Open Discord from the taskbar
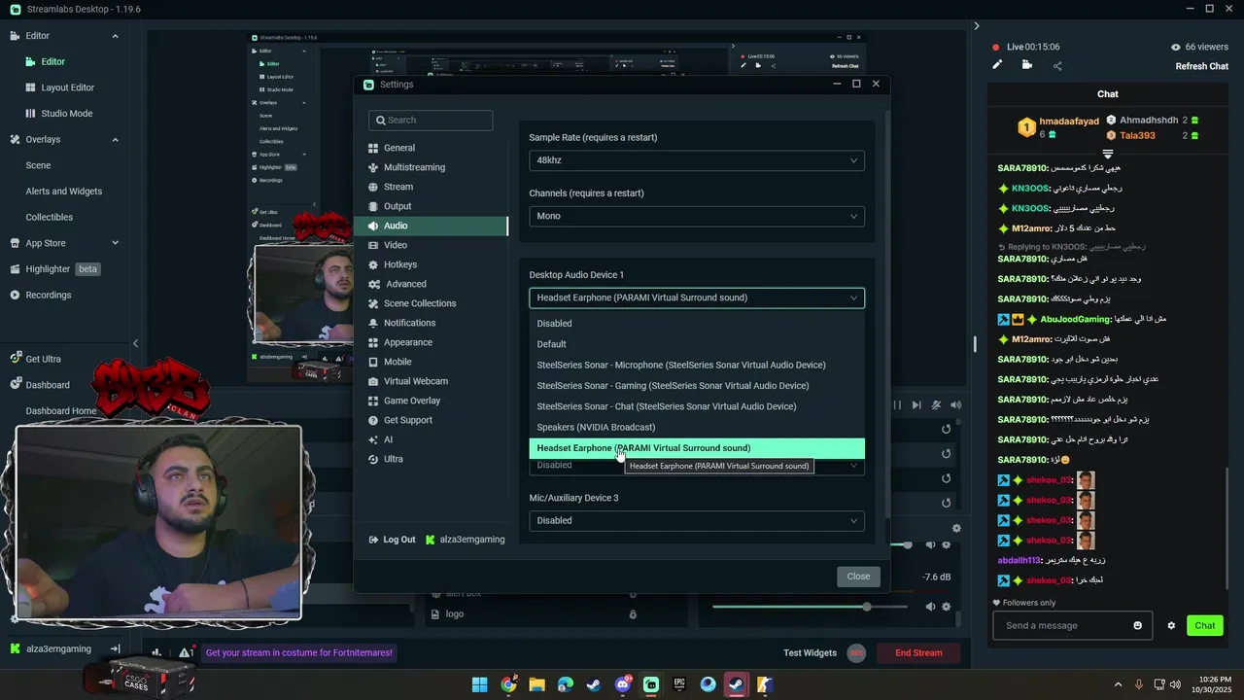The height and width of the screenshot is (700, 1244). click(623, 684)
